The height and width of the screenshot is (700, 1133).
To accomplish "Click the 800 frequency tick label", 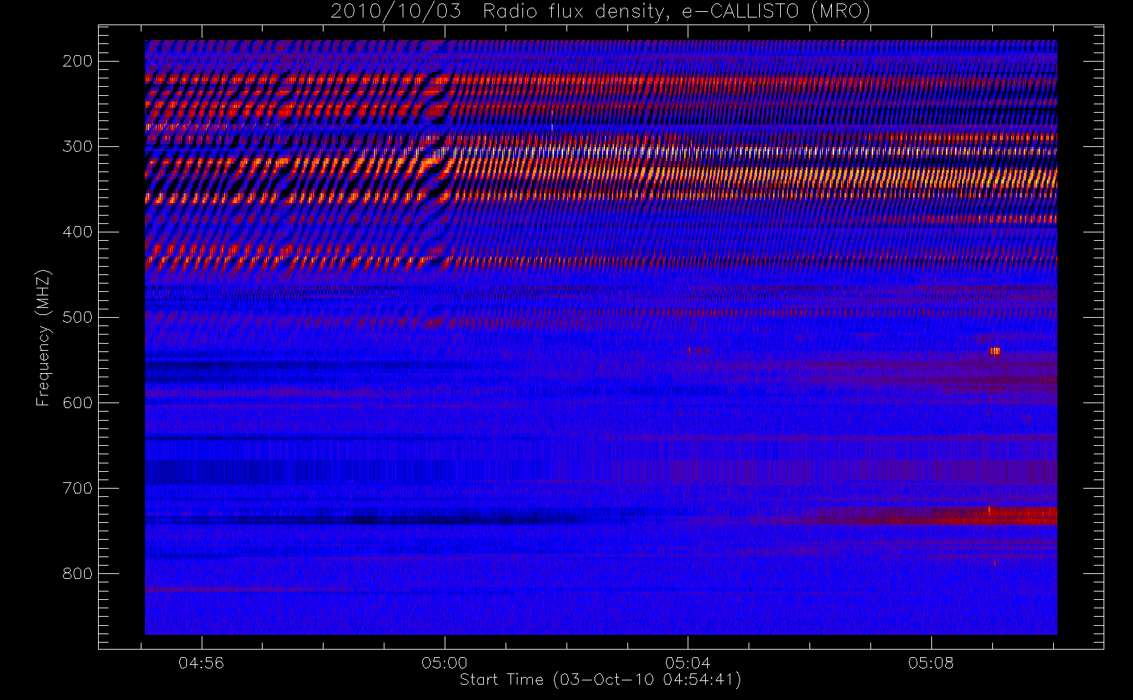I will [77, 573].
